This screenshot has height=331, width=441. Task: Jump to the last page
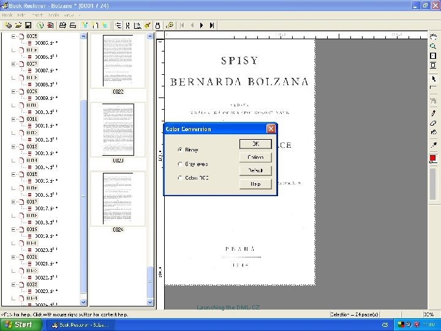(x=212, y=26)
